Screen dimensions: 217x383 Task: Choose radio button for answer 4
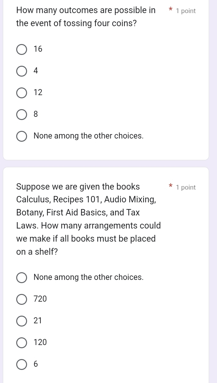(x=22, y=71)
